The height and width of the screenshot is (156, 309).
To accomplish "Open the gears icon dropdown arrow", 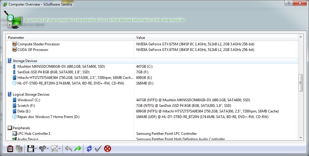I will pos(48,149).
